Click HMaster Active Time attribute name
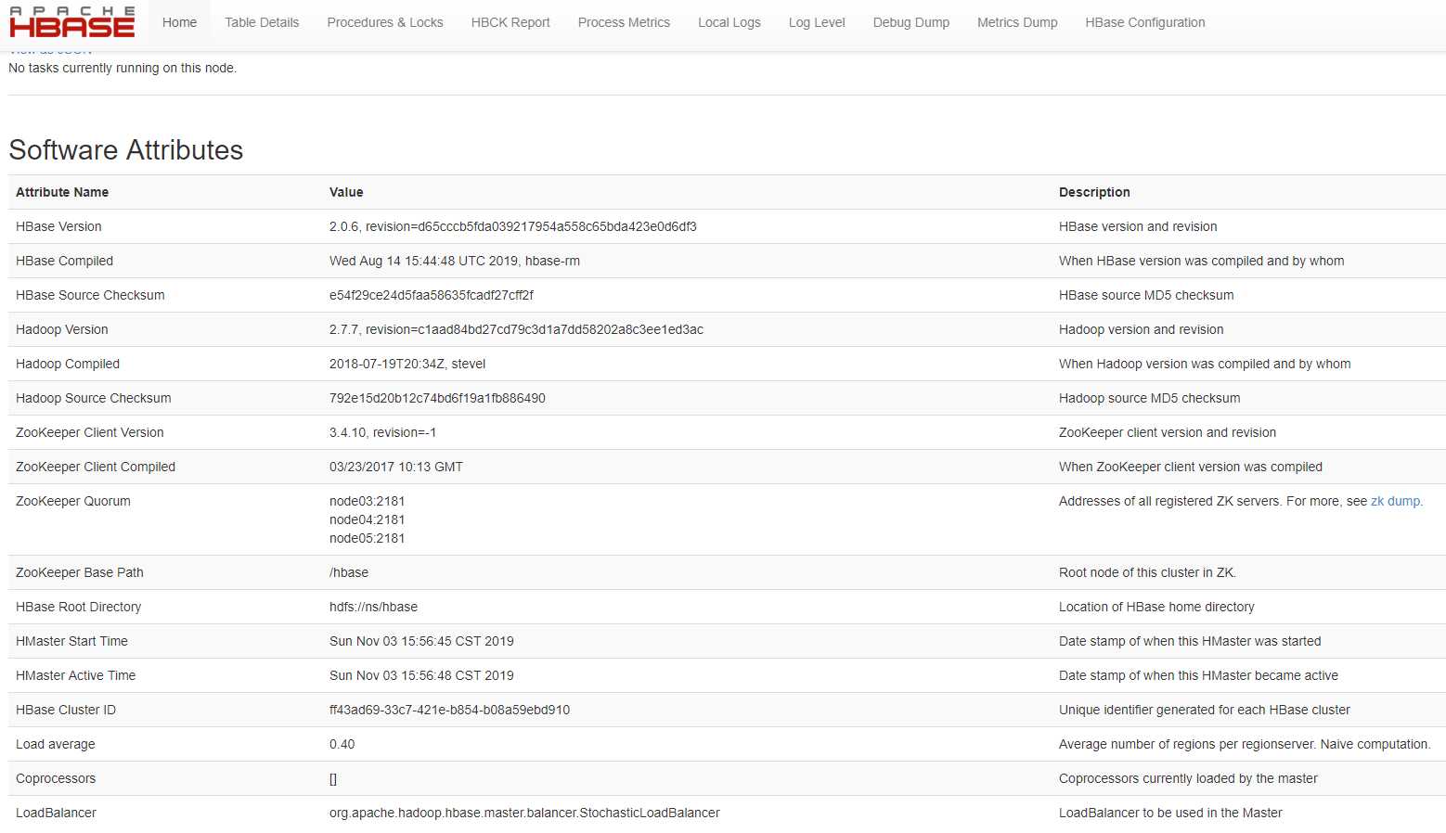This screenshot has width=1446, height=833. pyautogui.click(x=76, y=675)
